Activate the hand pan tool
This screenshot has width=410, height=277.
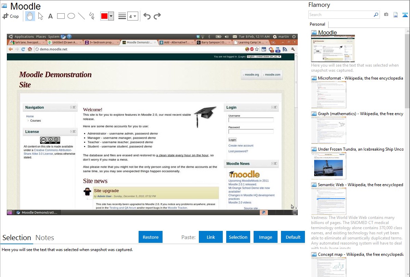(x=30, y=16)
